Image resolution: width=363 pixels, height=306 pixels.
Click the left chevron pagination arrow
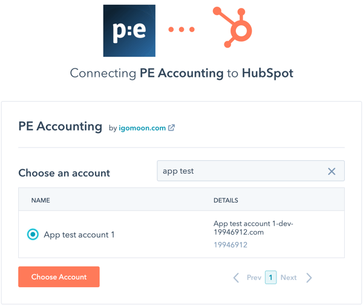click(x=236, y=278)
